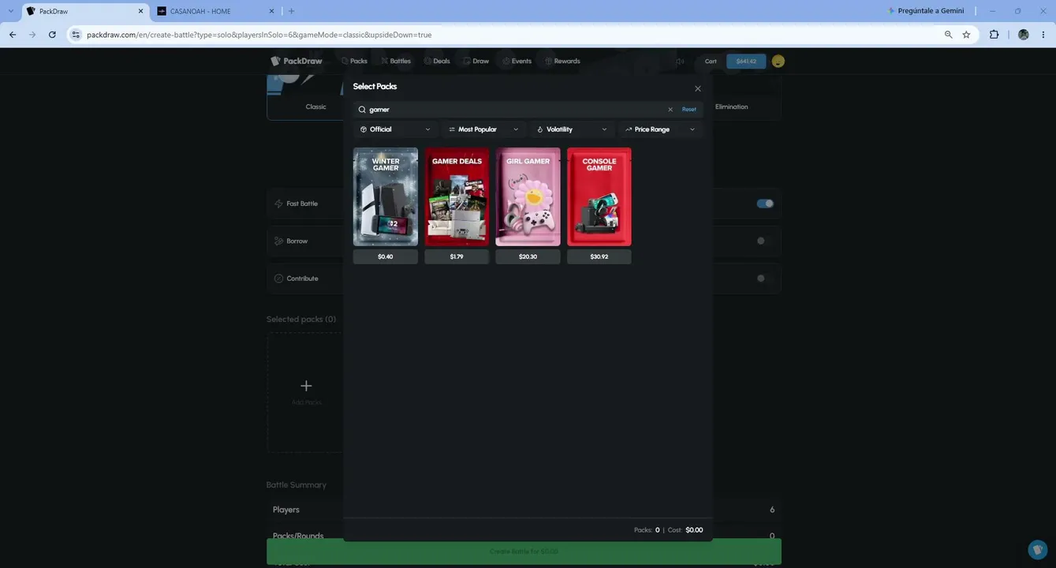Click the browser address bar URL
Image resolution: width=1056 pixels, height=568 pixels.
click(x=259, y=35)
